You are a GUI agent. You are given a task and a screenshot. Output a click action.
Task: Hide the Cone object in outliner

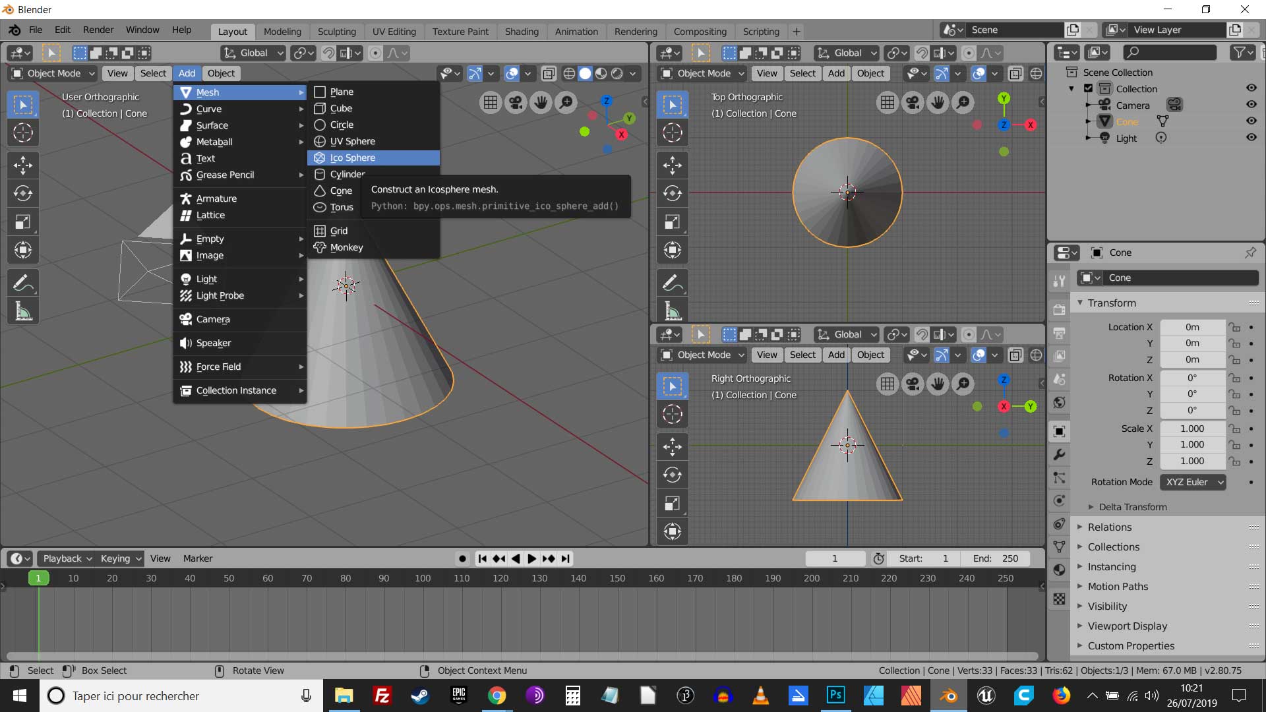1251,121
